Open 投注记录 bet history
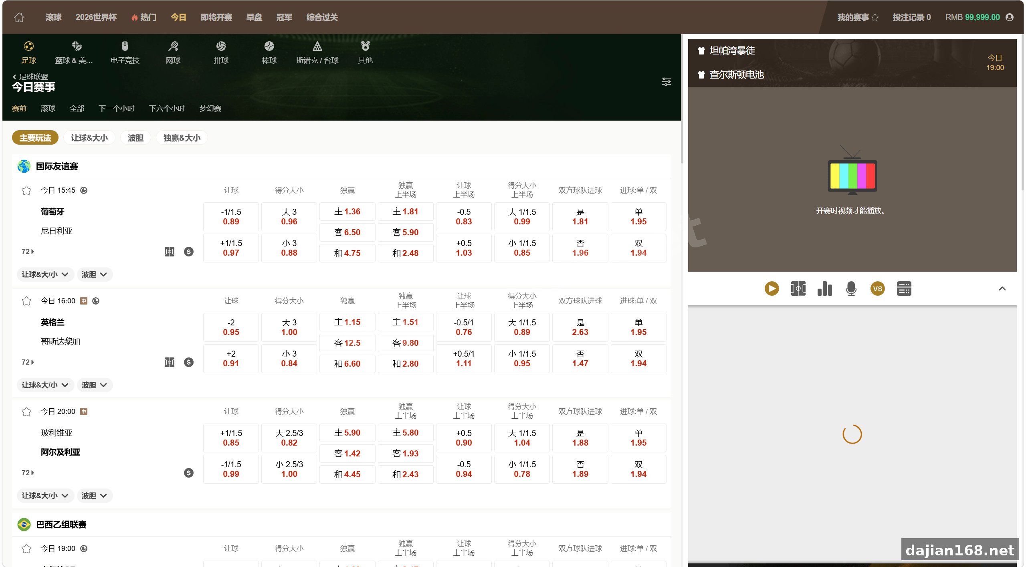The image size is (1026, 567). (911, 17)
